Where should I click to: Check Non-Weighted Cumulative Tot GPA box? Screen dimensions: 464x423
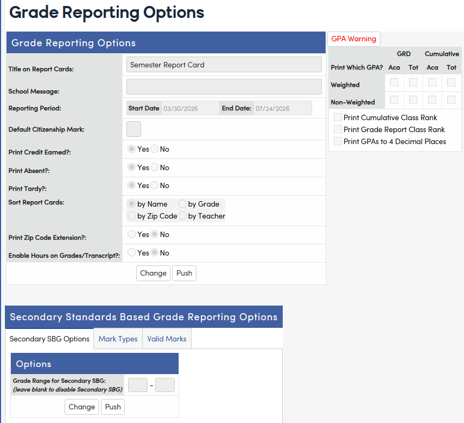pos(451,100)
